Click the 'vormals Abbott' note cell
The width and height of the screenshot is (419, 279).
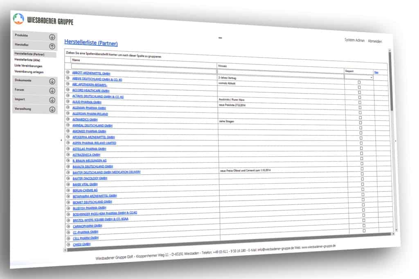pos(227,83)
